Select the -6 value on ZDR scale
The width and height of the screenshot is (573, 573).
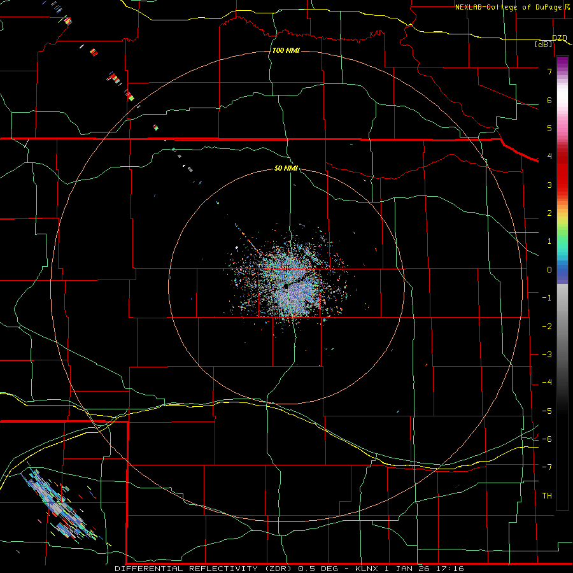[547, 439]
